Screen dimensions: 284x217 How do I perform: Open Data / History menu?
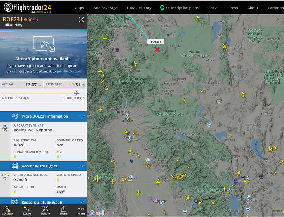139,8
